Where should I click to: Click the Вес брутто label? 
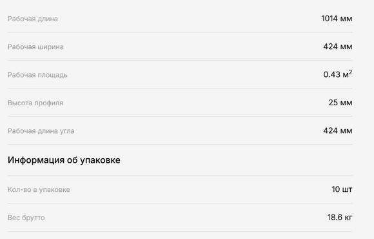(x=26, y=218)
